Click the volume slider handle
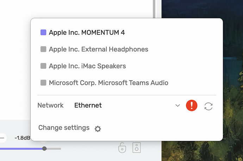243x161 pixels. click(x=44, y=149)
